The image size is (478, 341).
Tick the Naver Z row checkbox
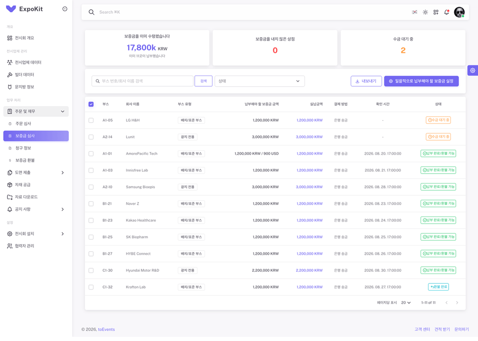coord(91,204)
